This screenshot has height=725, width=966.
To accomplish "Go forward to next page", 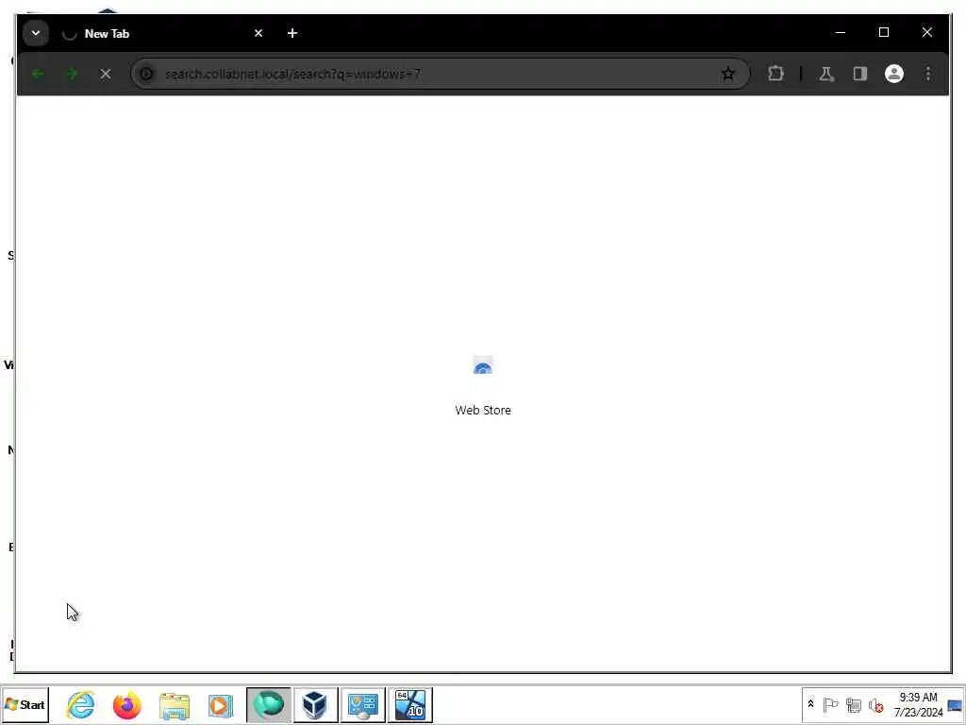I will click(x=72, y=74).
